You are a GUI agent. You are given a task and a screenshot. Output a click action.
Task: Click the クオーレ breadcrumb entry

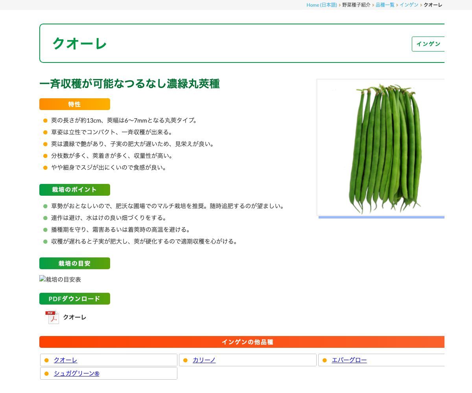(432, 5)
